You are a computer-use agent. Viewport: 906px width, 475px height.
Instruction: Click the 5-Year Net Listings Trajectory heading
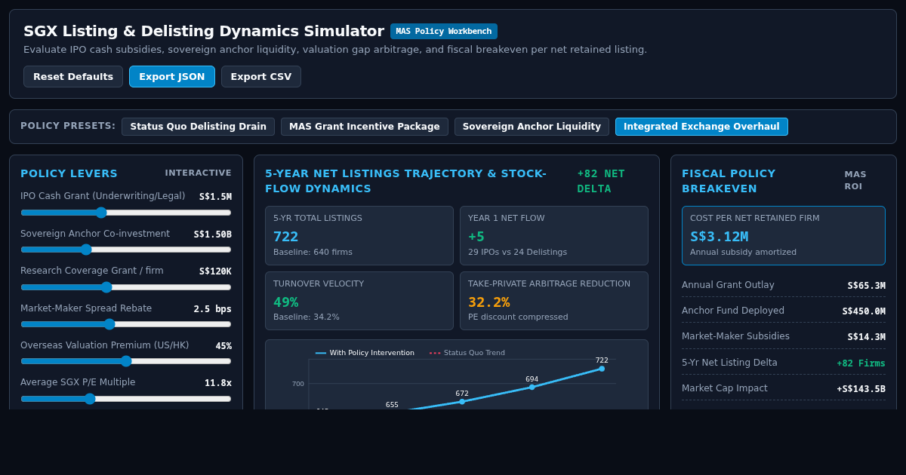pos(405,181)
